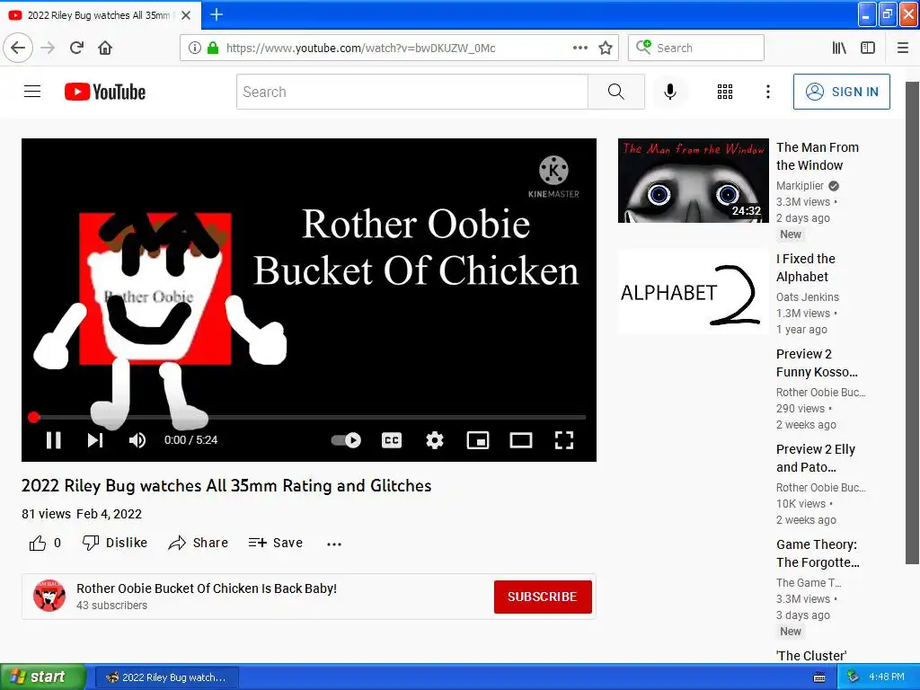Reload the page
This screenshot has width=920, height=690.
tap(76, 48)
